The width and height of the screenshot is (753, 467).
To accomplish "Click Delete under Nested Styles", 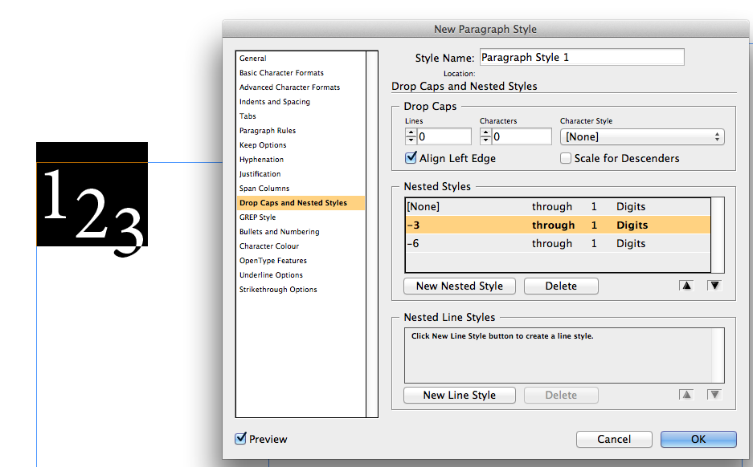I will [561, 286].
